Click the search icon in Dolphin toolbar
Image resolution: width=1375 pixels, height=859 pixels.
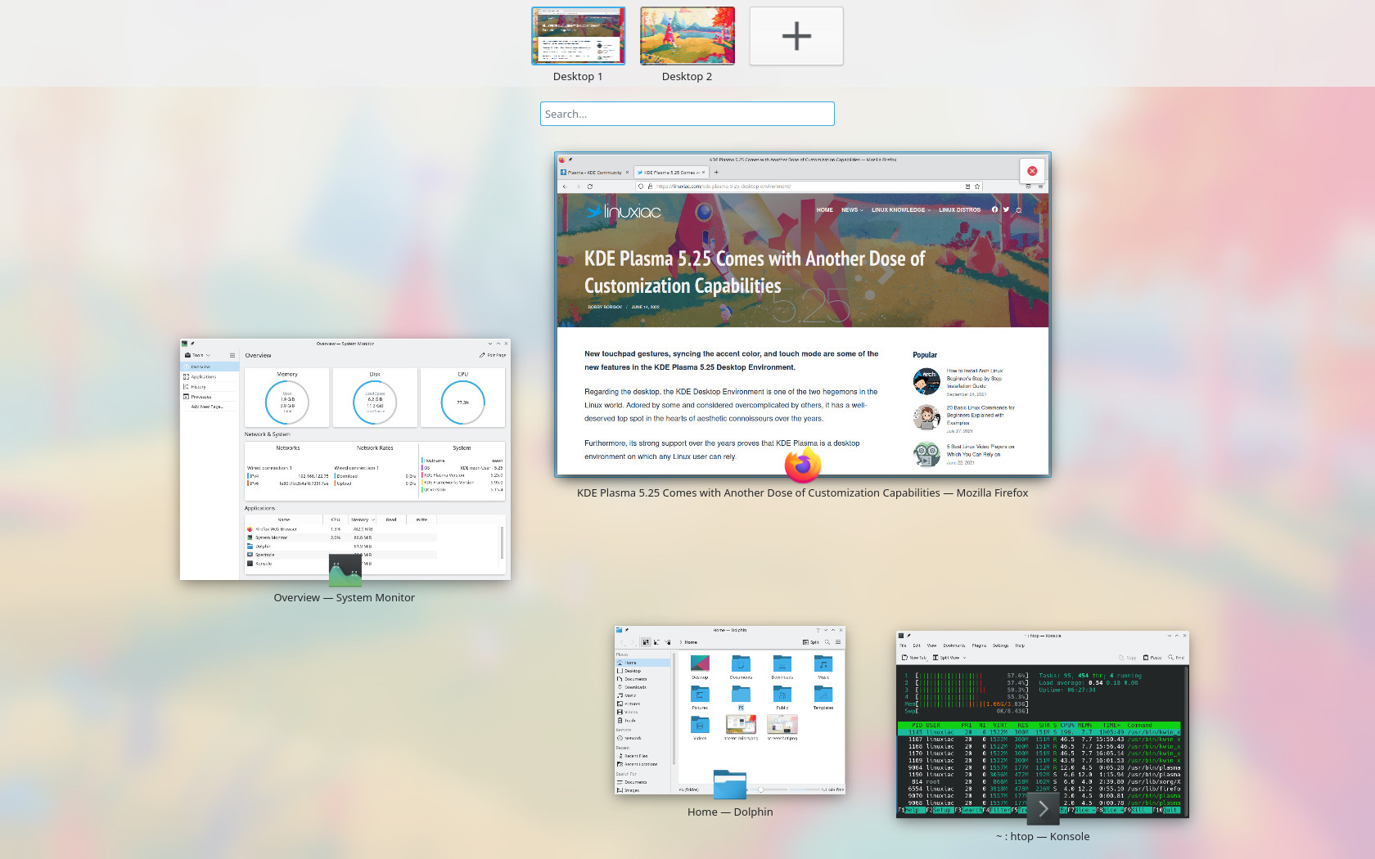pos(827,642)
